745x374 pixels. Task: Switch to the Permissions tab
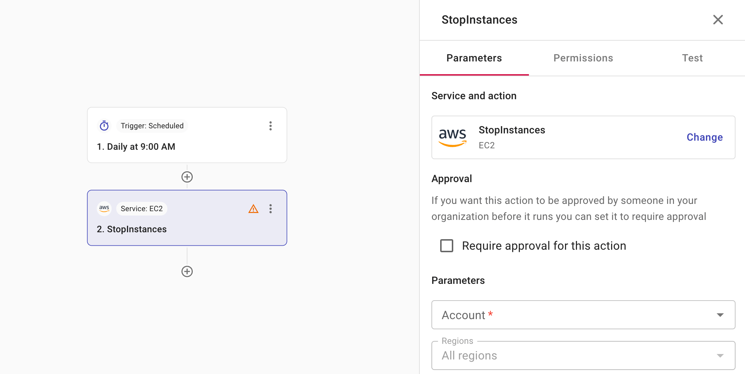583,58
